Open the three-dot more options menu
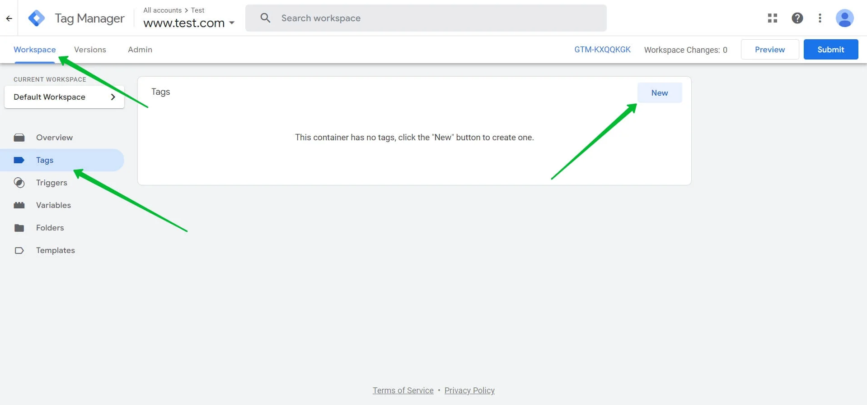 coord(820,18)
